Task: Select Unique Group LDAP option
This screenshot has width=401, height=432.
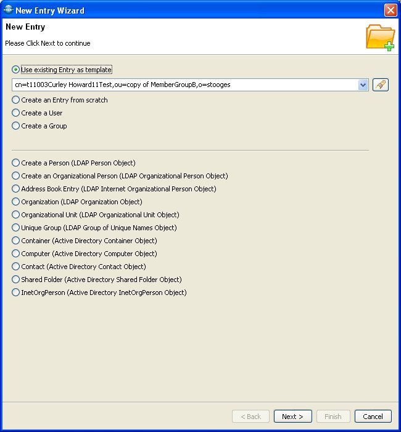Action: pyautogui.click(x=16, y=228)
